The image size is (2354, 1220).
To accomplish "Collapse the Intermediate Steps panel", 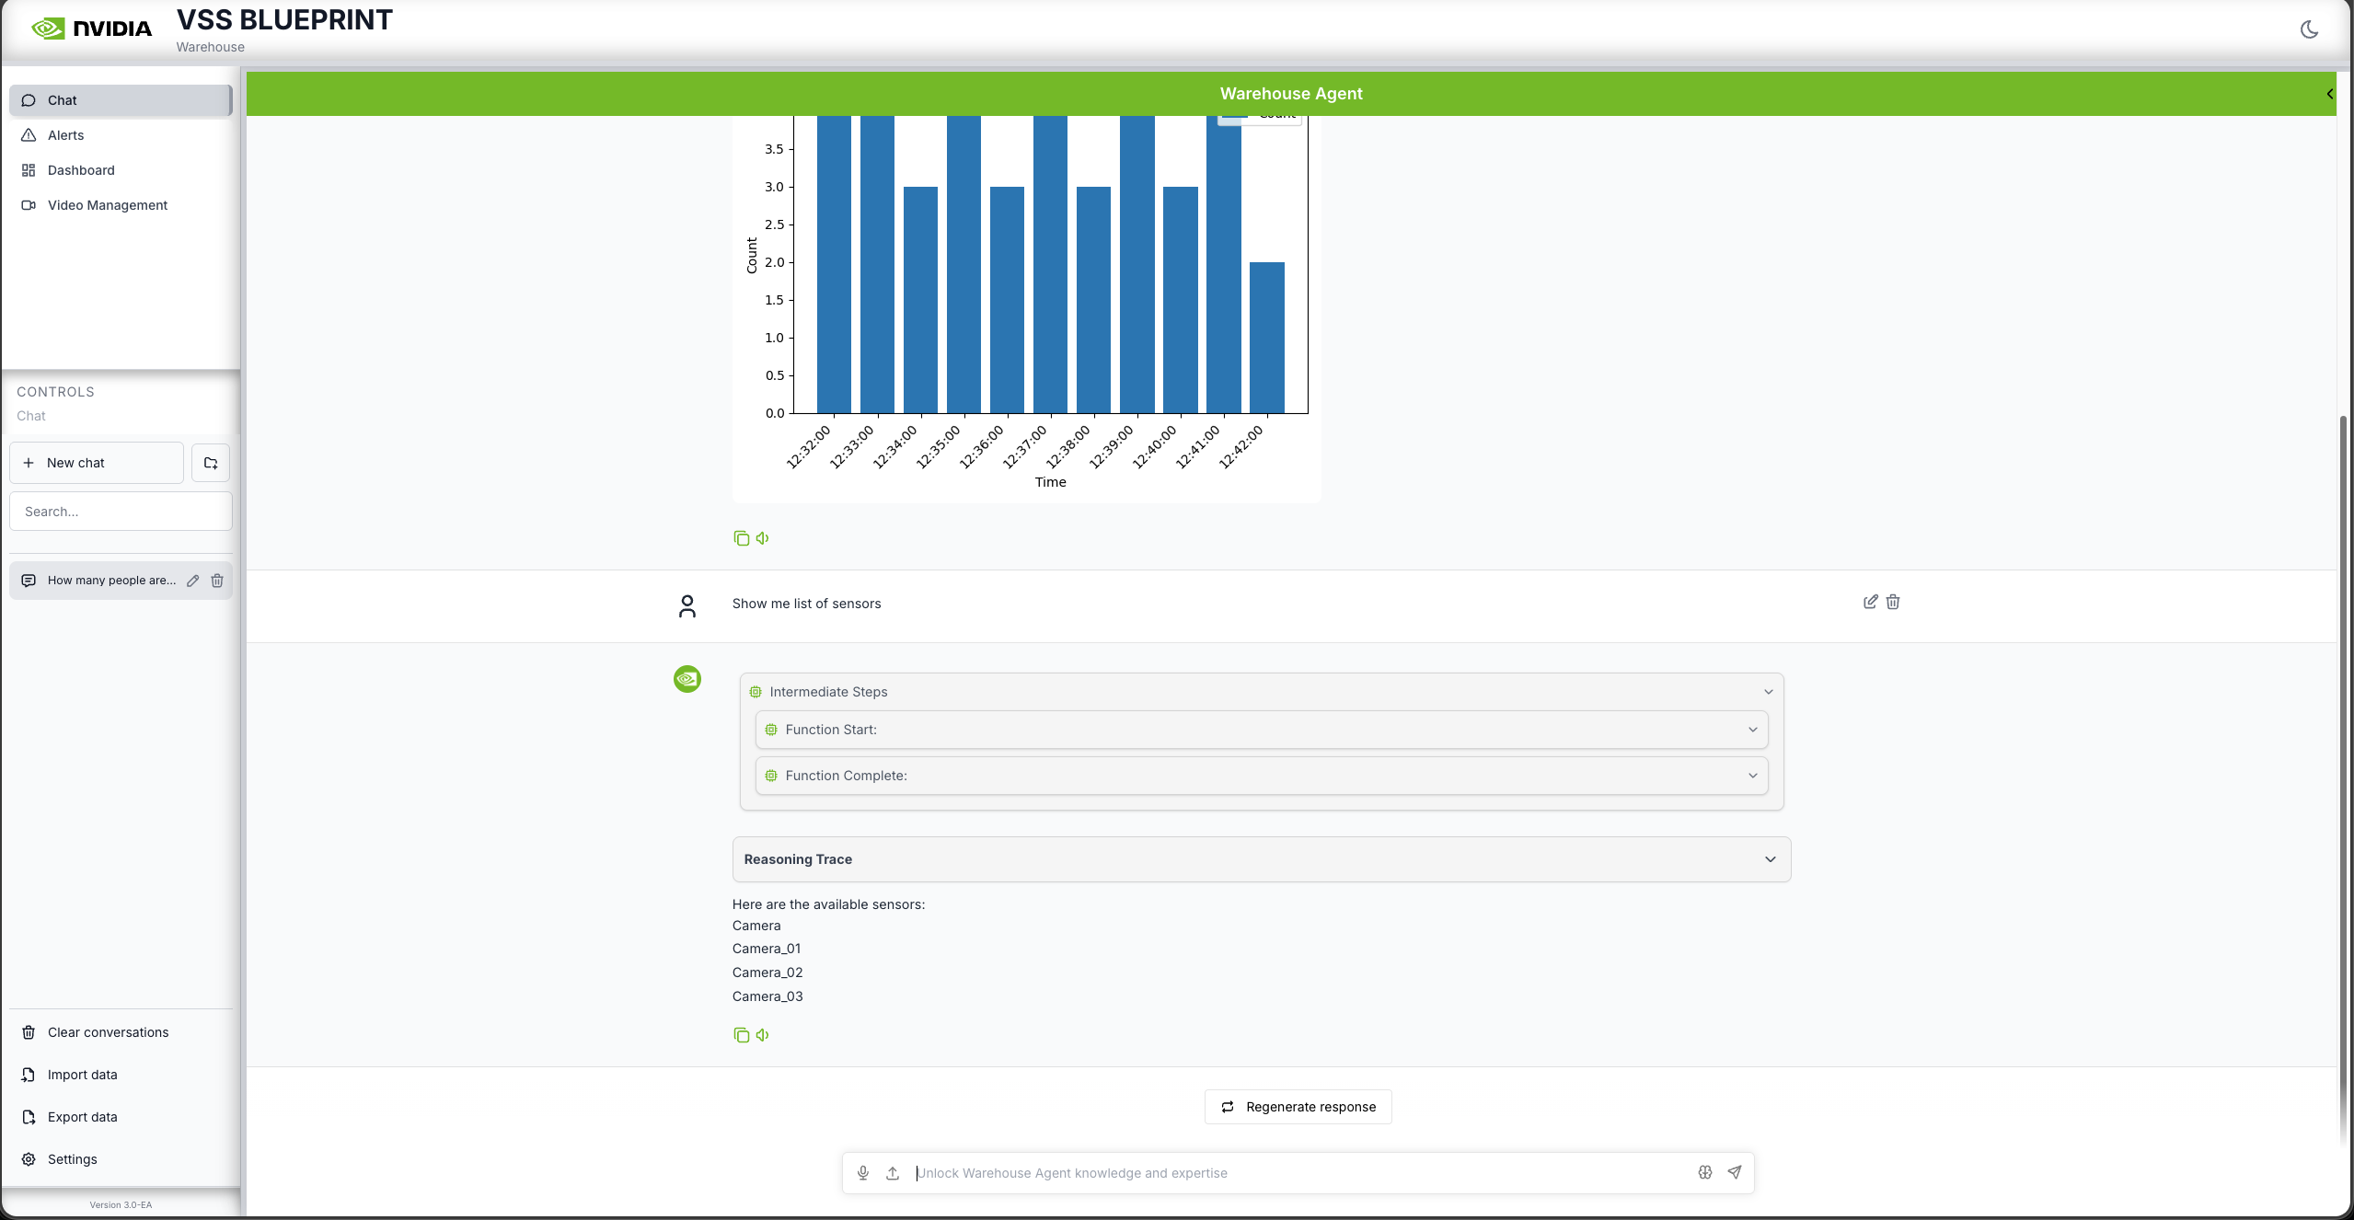I will (x=1768, y=692).
